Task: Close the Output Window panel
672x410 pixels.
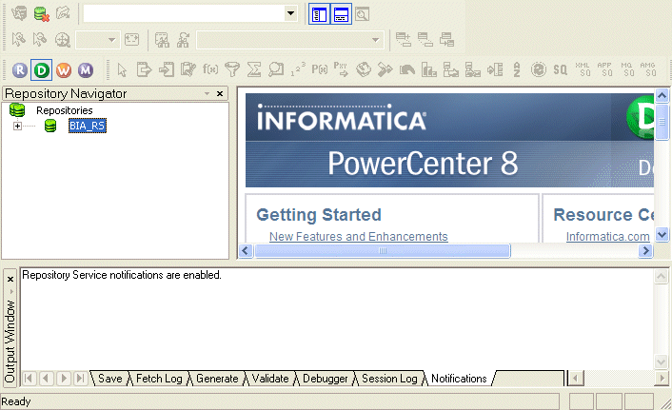Action: coord(10,280)
